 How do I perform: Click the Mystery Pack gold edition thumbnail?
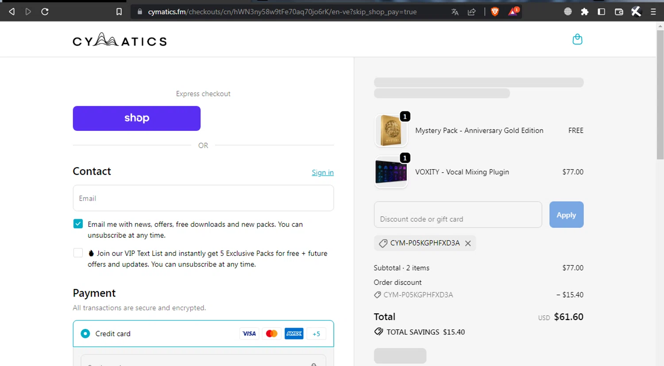click(x=391, y=130)
